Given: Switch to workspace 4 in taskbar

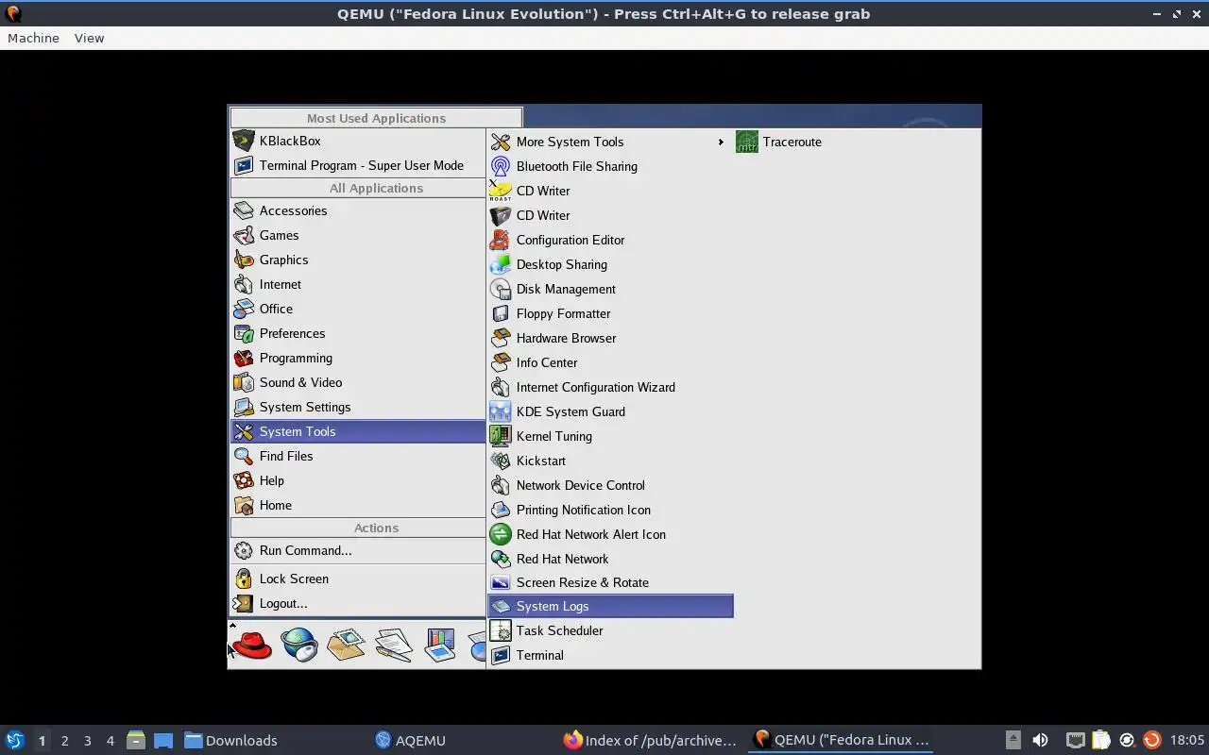Looking at the screenshot, I should click(x=110, y=741).
